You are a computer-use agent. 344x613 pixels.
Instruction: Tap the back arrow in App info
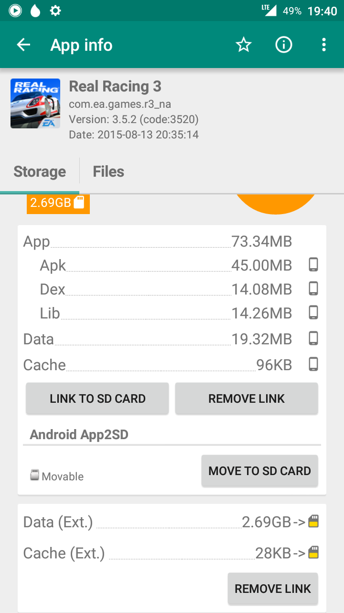point(23,45)
